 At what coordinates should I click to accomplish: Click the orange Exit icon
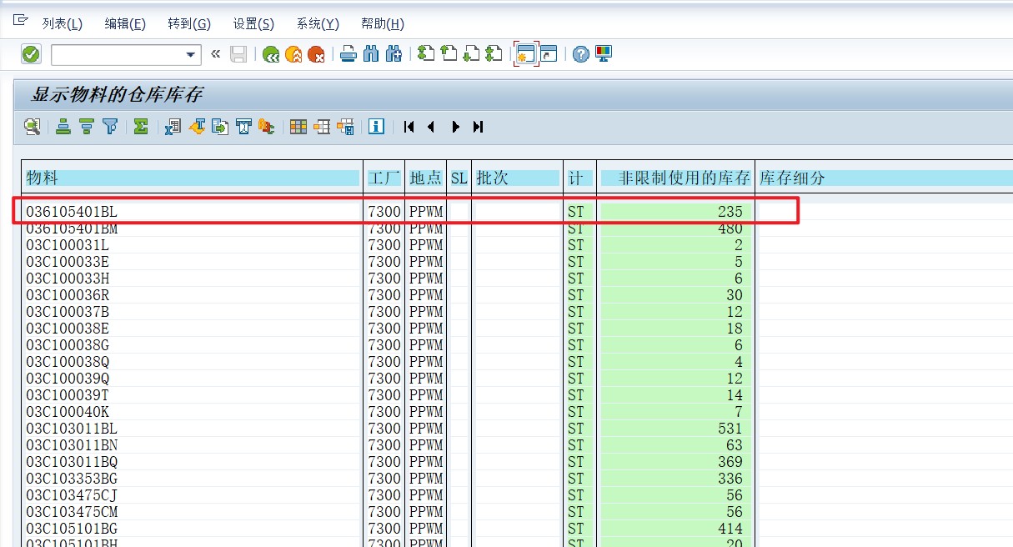click(293, 54)
